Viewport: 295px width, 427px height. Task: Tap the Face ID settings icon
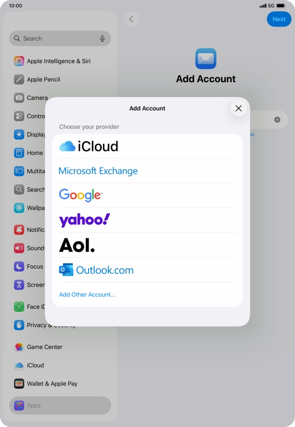point(19,307)
